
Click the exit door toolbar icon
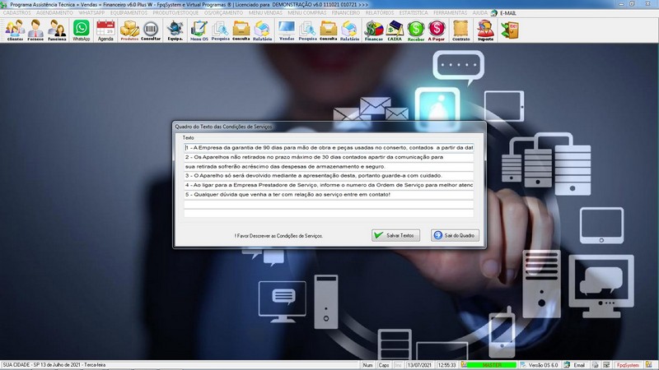pyautogui.click(x=510, y=30)
